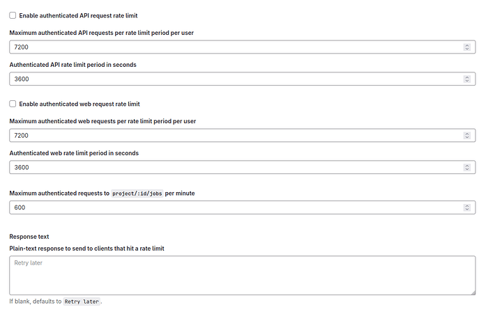Click stepper arrows on web rate limit period field
The width and height of the screenshot is (481, 314).
(x=466, y=167)
